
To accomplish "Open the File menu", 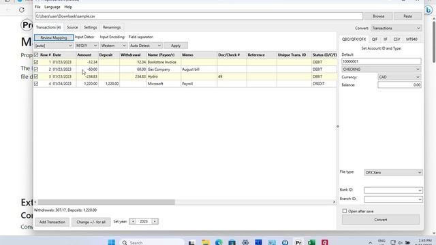I will click(37, 7).
